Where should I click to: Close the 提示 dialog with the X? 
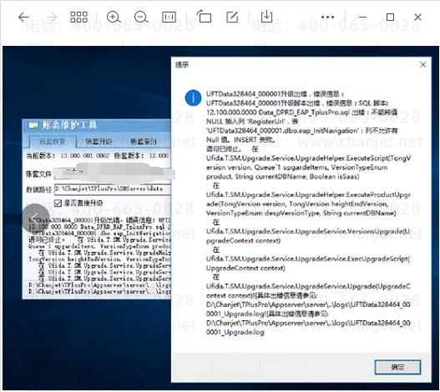click(422, 65)
